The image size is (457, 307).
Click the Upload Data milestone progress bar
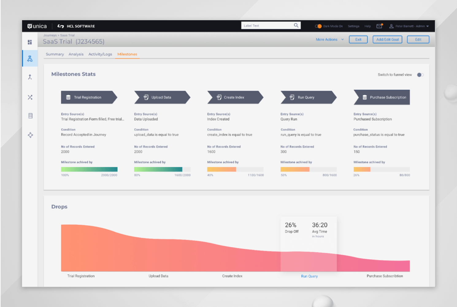tap(162, 169)
